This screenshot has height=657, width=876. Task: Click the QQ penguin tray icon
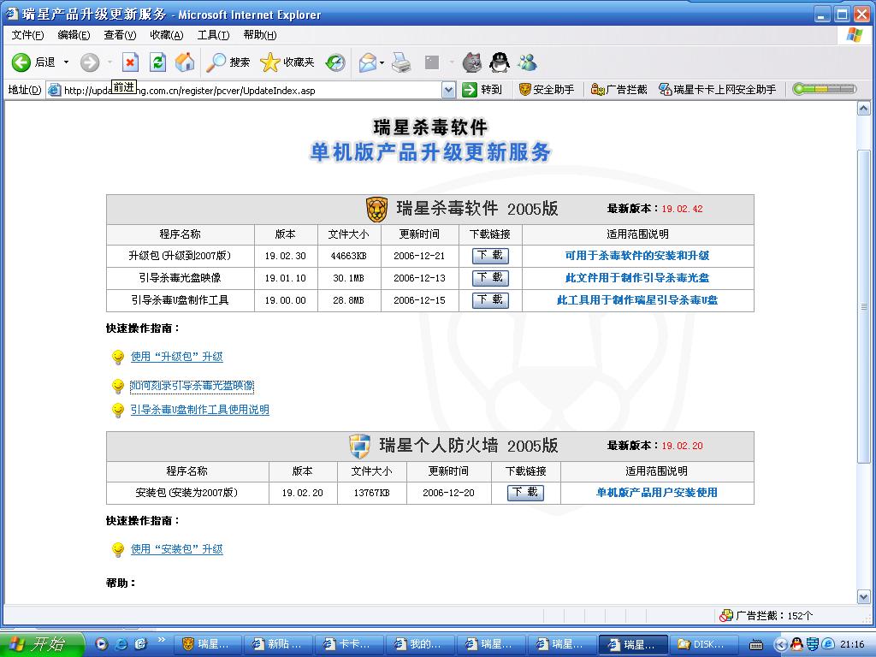(x=797, y=644)
